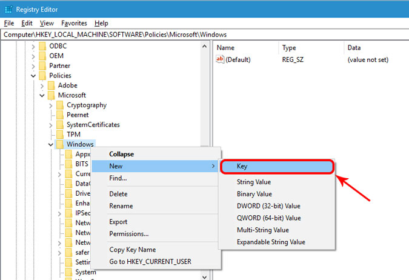This screenshot has height=280, width=409.
Task: Expand the Cryptography tree node arrow
Action: [x=50, y=105]
